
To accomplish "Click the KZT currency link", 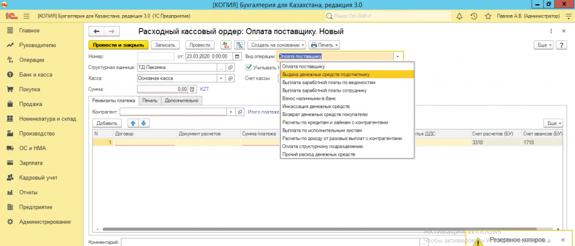I will 204,89.
